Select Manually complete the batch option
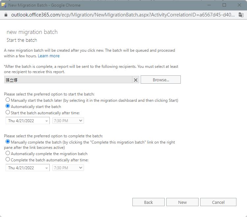 pyautogui.click(x=8, y=142)
